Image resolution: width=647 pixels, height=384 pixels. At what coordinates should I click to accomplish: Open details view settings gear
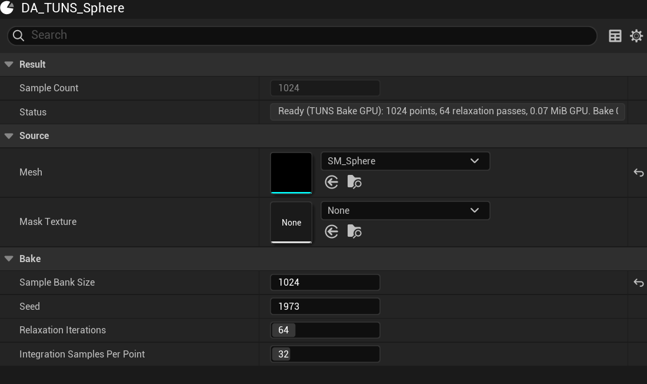coord(636,36)
